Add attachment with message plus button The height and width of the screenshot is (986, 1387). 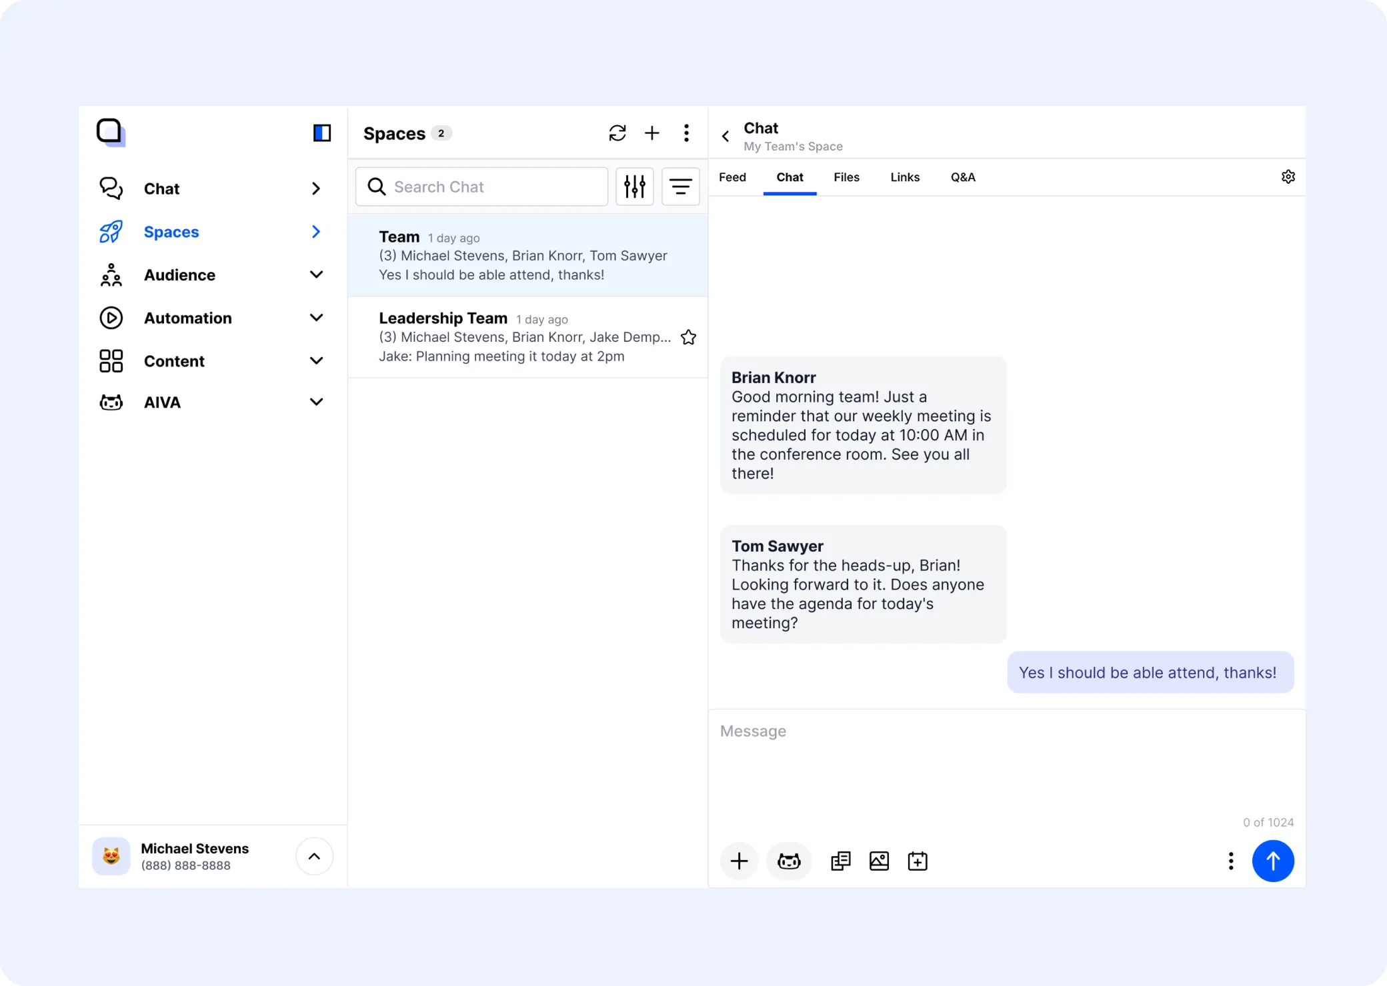point(739,861)
